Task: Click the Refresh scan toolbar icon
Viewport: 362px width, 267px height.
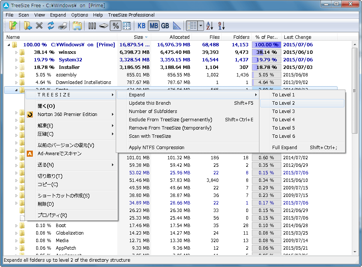Action: click(51, 26)
